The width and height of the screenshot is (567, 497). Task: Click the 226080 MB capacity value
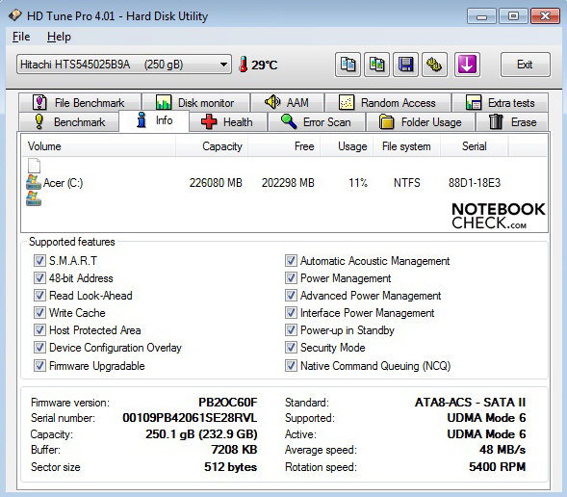click(x=216, y=183)
